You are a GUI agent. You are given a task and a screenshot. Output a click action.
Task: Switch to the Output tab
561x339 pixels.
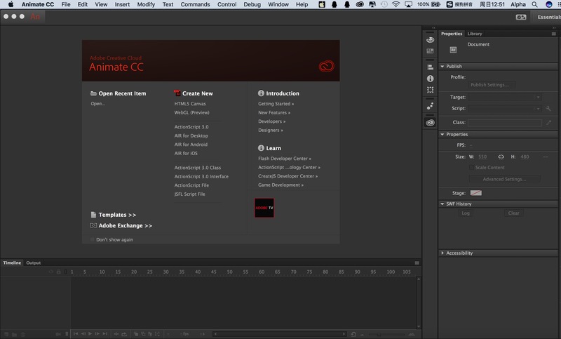point(33,262)
